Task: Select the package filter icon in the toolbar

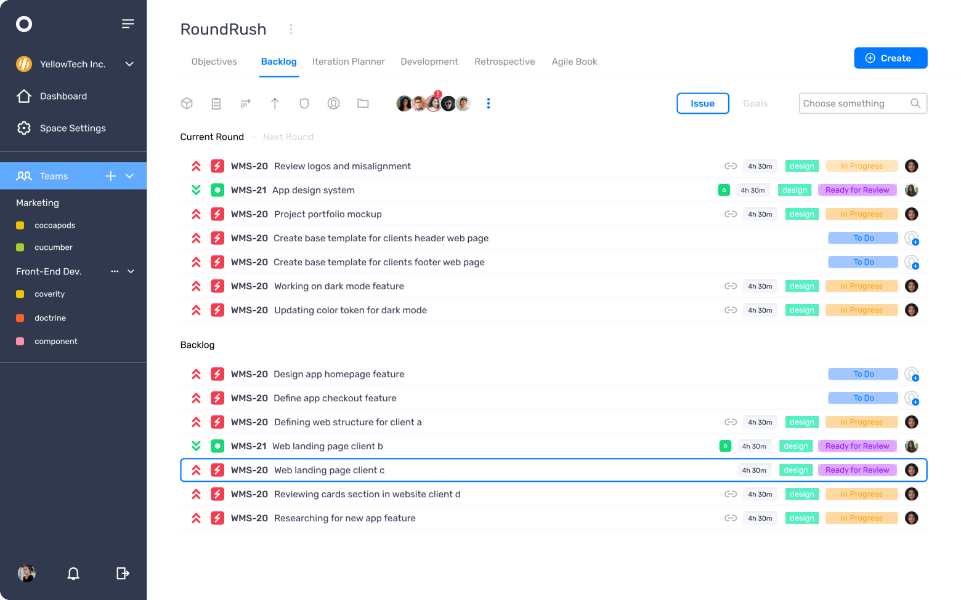Action: tap(187, 103)
